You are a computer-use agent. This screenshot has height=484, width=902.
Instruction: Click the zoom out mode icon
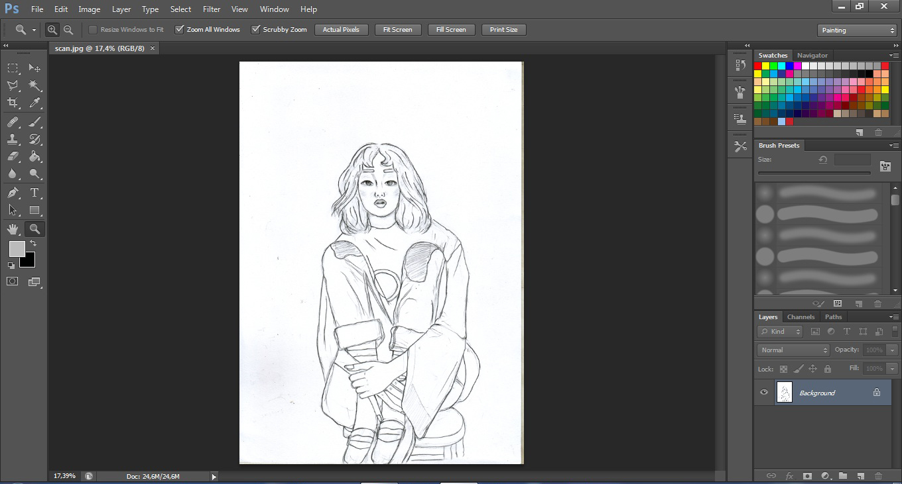point(68,30)
